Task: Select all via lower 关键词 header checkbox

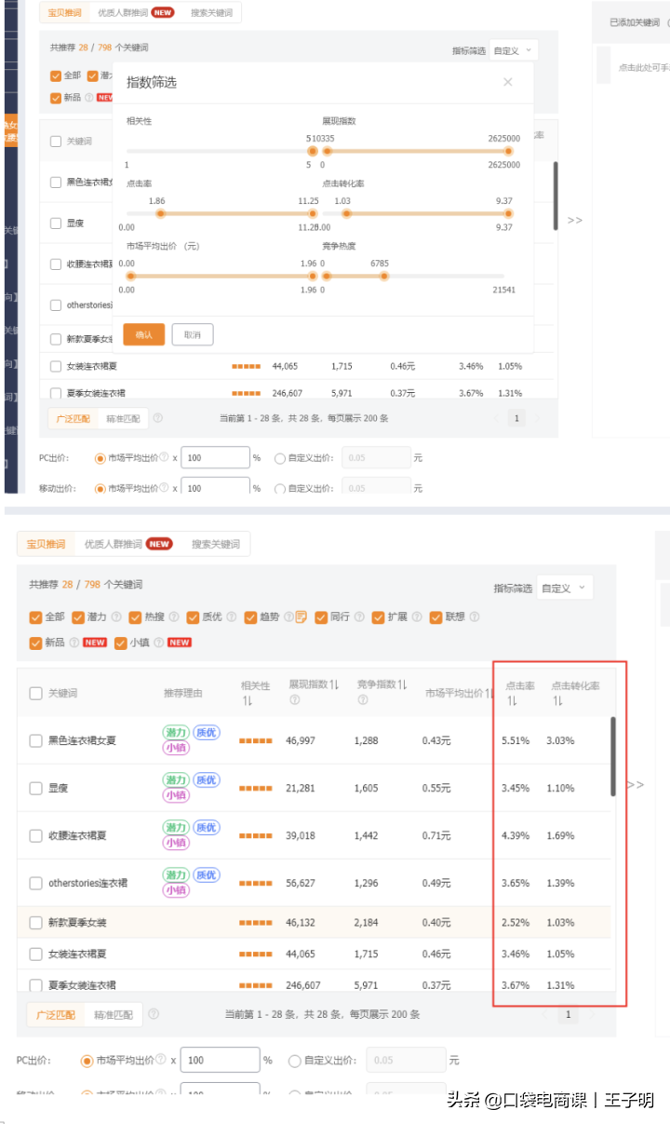Action: point(35,693)
